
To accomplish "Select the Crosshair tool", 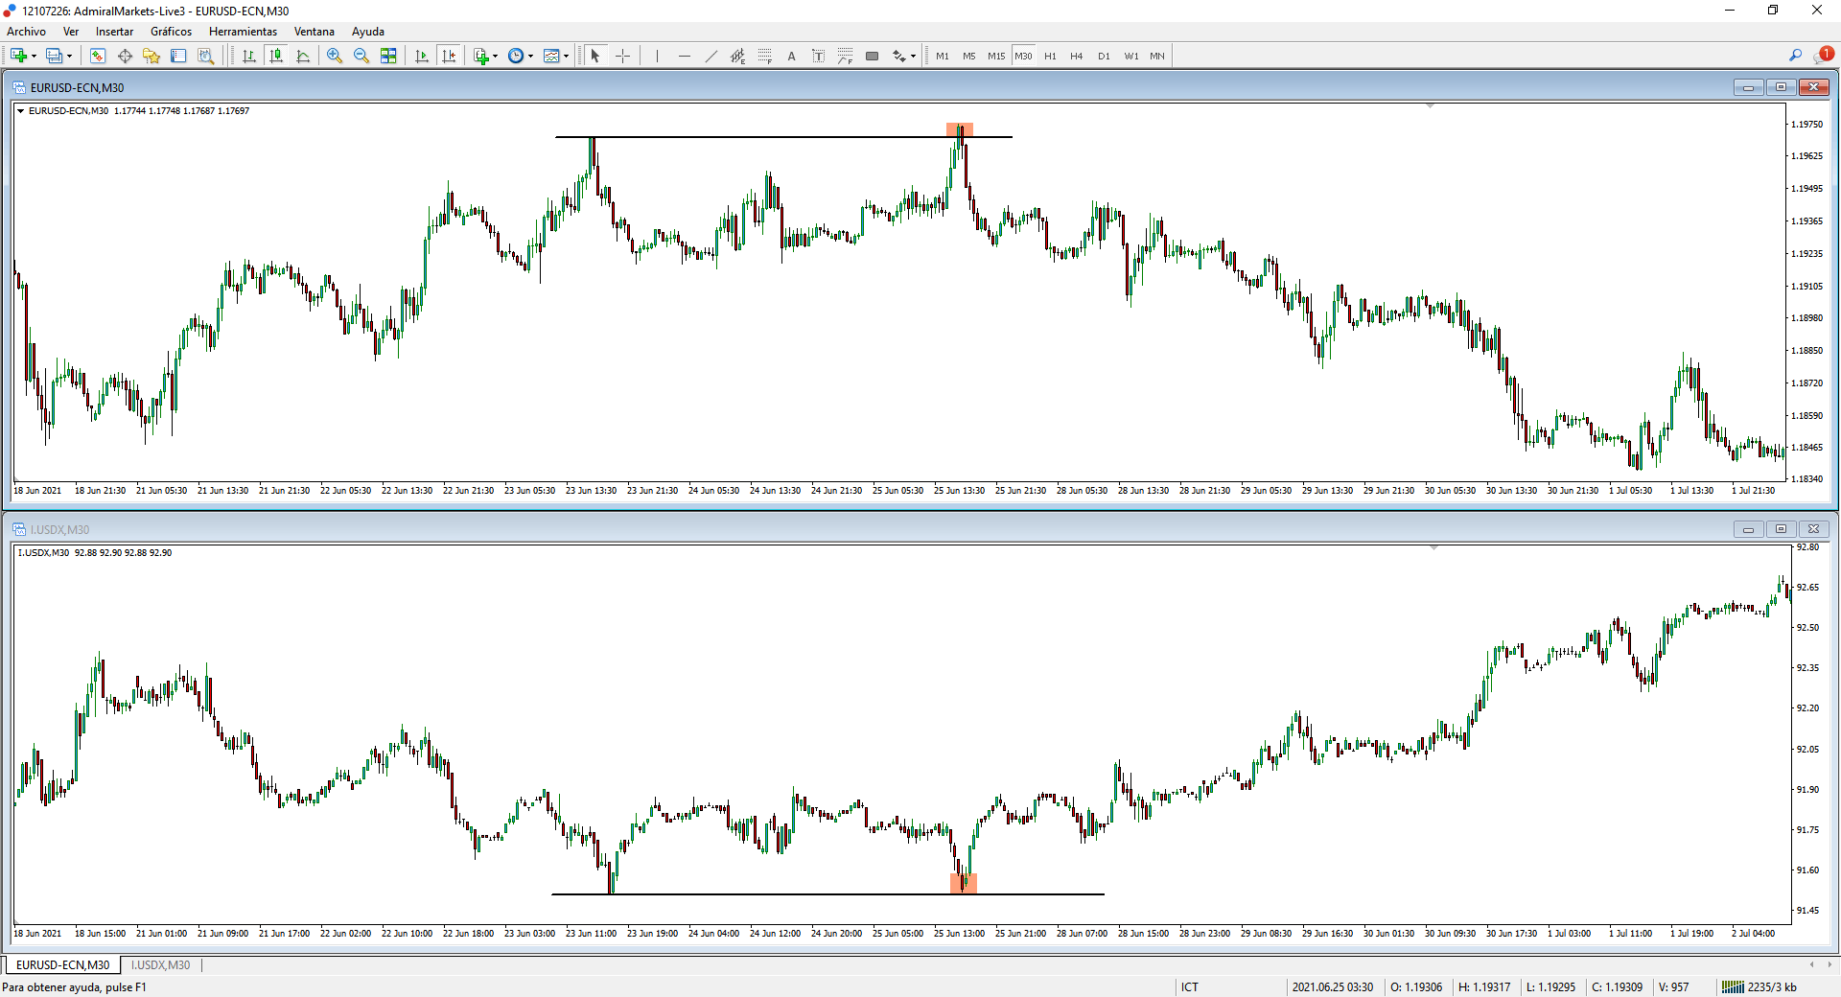I will tap(622, 56).
